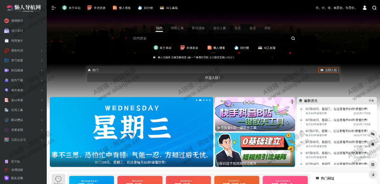Open the user account icon
380x184 pixels.
click(364, 8)
